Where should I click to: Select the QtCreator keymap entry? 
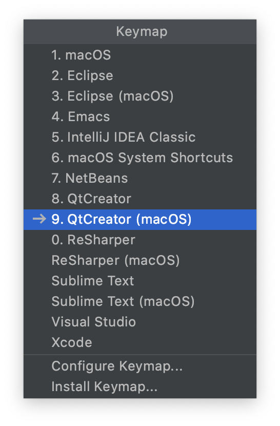(x=140, y=199)
